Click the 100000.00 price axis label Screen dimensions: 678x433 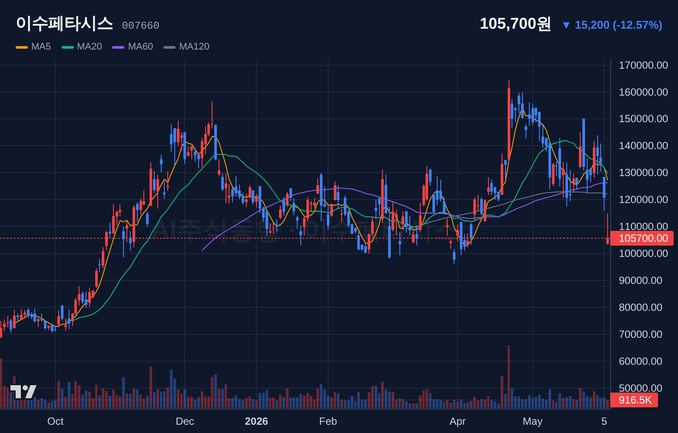[643, 253]
